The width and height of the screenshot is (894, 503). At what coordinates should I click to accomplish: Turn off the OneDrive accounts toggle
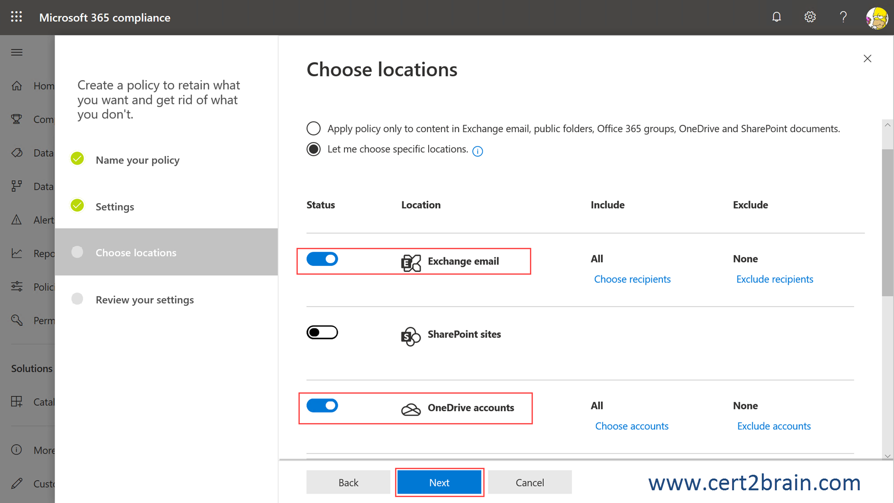coord(322,406)
